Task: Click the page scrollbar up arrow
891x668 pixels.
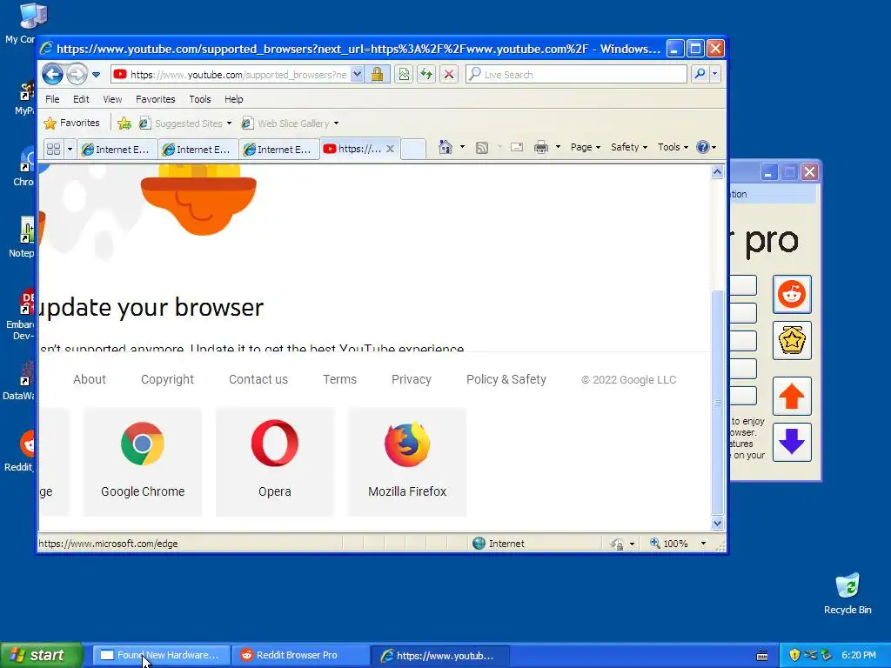Action: click(717, 172)
